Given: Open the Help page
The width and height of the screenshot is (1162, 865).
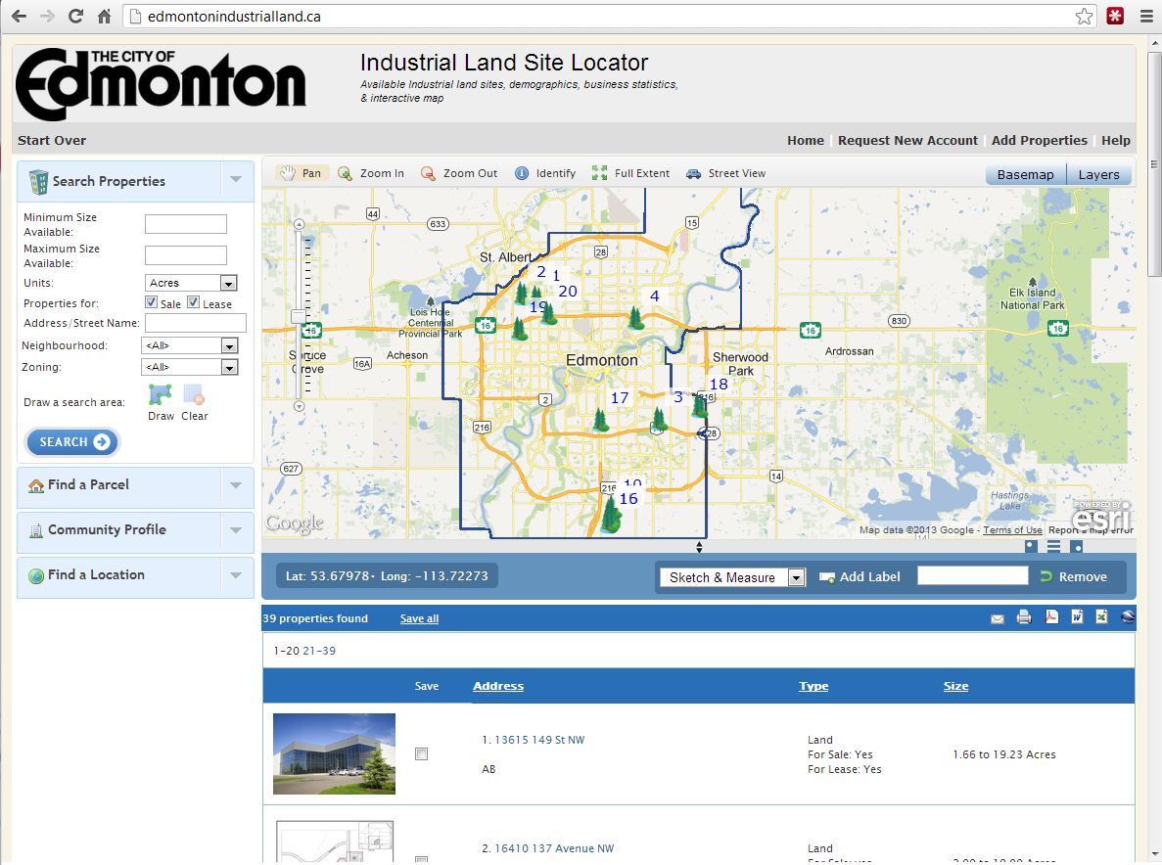Looking at the screenshot, I should pyautogui.click(x=1115, y=140).
